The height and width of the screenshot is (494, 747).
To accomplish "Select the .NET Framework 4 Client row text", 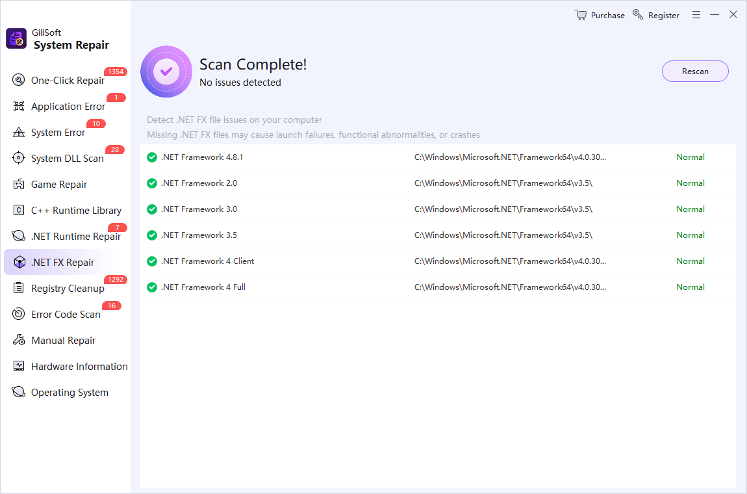I will (x=208, y=261).
